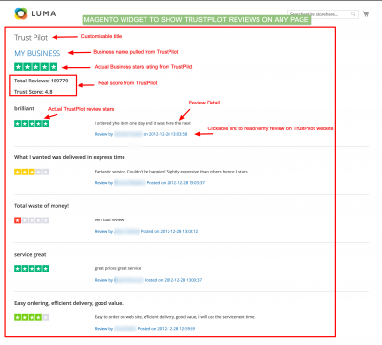Click the service great star rating
The width and height of the screenshot is (382, 345).
(x=32, y=269)
